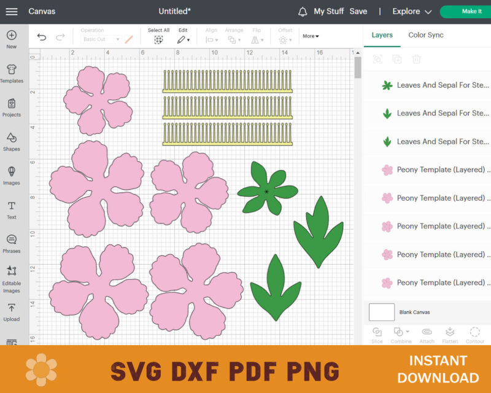Select the Shapes tool in sidebar
The width and height of the screenshot is (491, 393).
[12, 141]
